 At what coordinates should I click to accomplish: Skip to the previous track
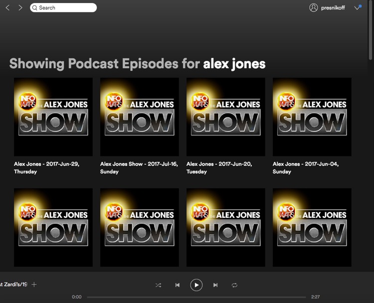click(x=177, y=285)
